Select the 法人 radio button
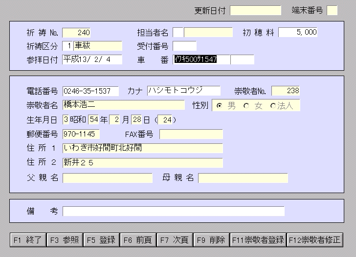 [x=273, y=105]
